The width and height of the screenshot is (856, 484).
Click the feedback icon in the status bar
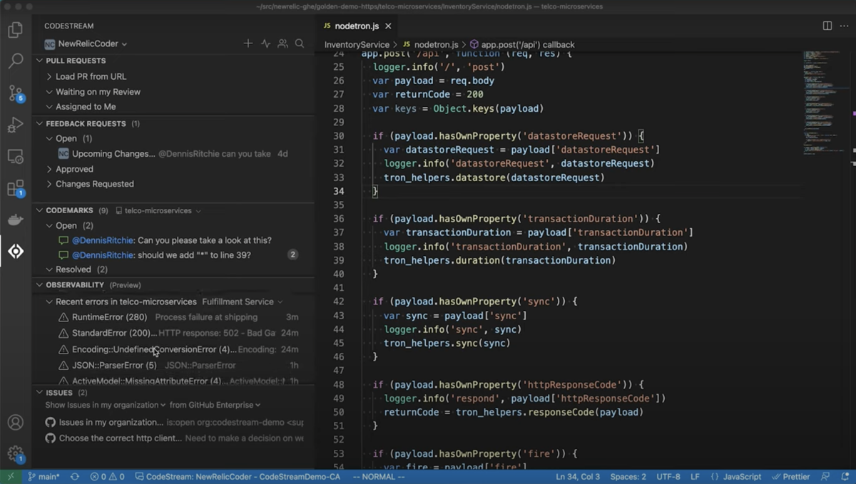(825, 476)
